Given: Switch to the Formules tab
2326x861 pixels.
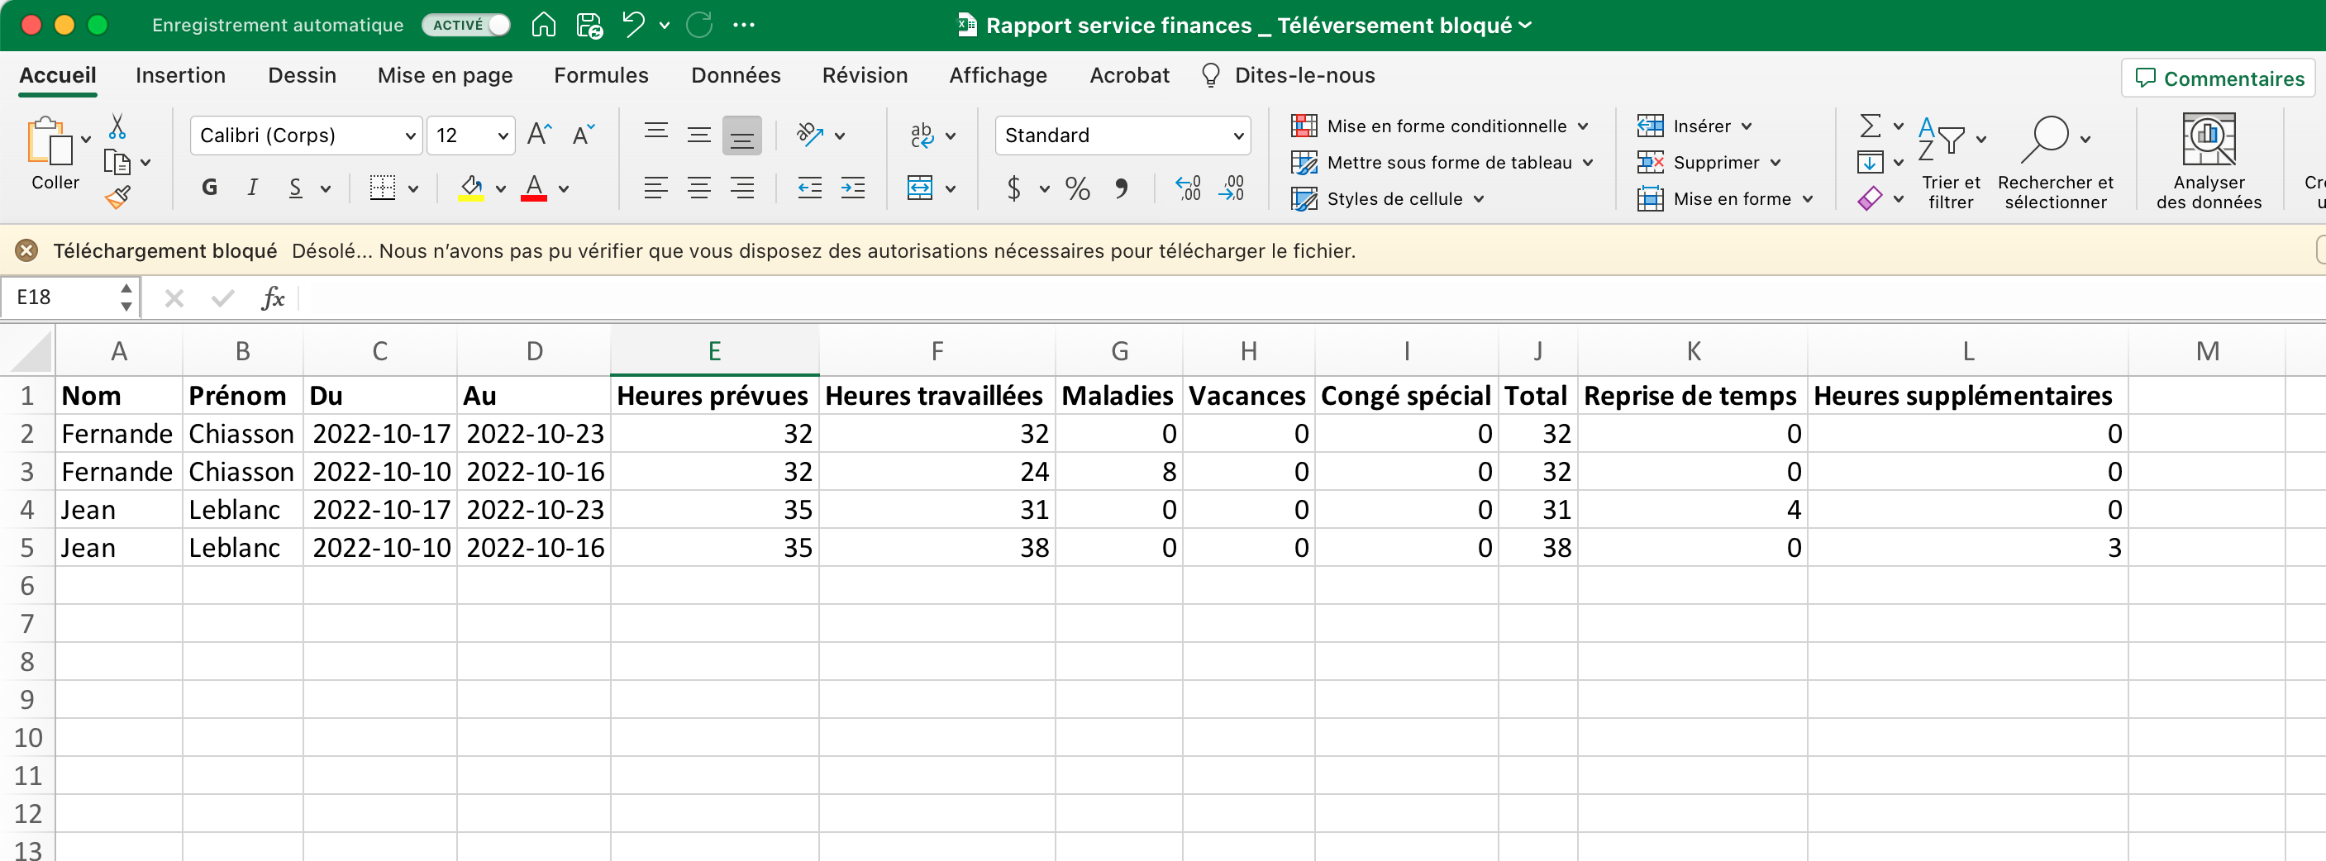Looking at the screenshot, I should tap(600, 75).
